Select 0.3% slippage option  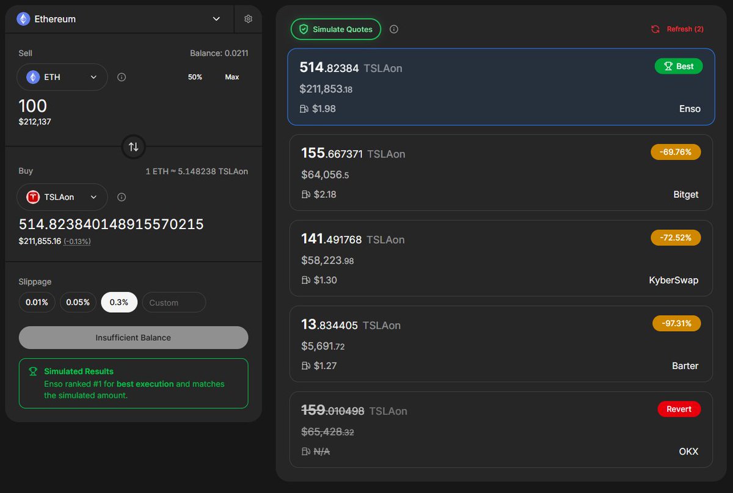(119, 302)
